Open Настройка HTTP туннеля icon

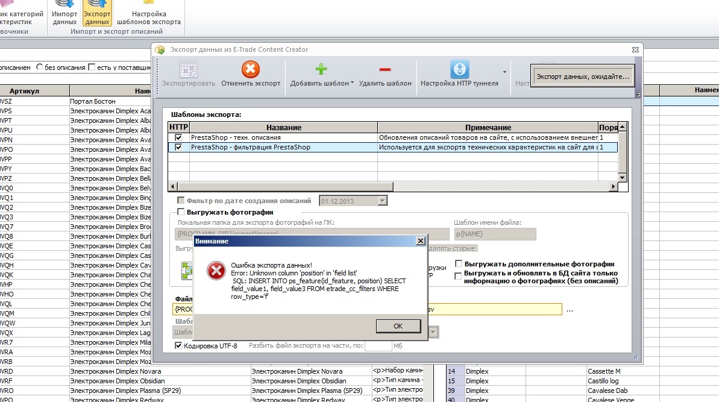click(459, 69)
